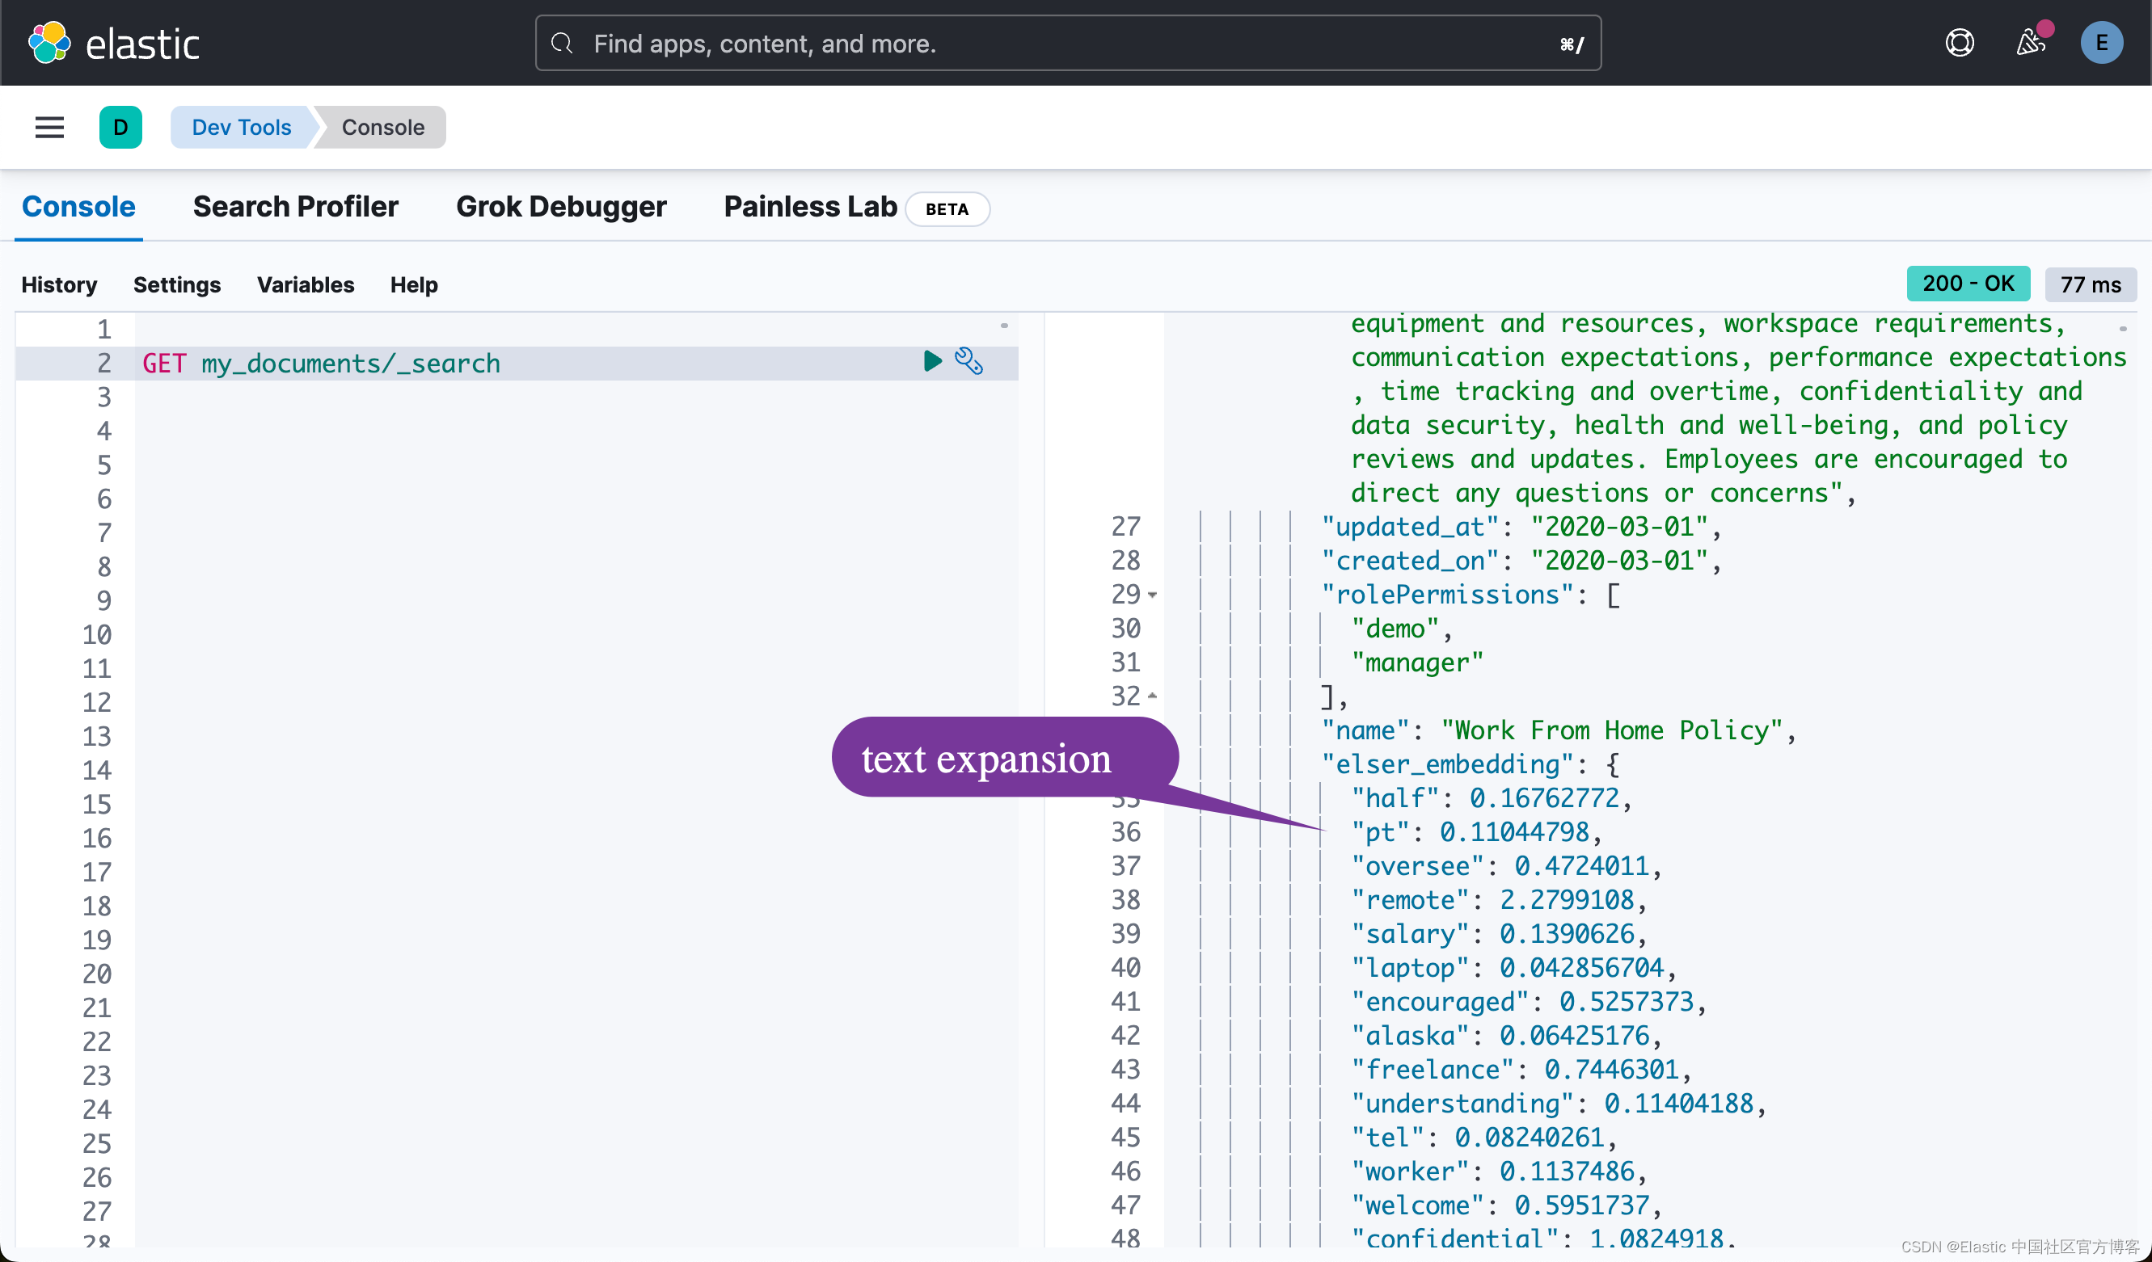Collapse the request editor pane with its minus icon
Viewport: 2152px width, 1262px height.
(1004, 326)
